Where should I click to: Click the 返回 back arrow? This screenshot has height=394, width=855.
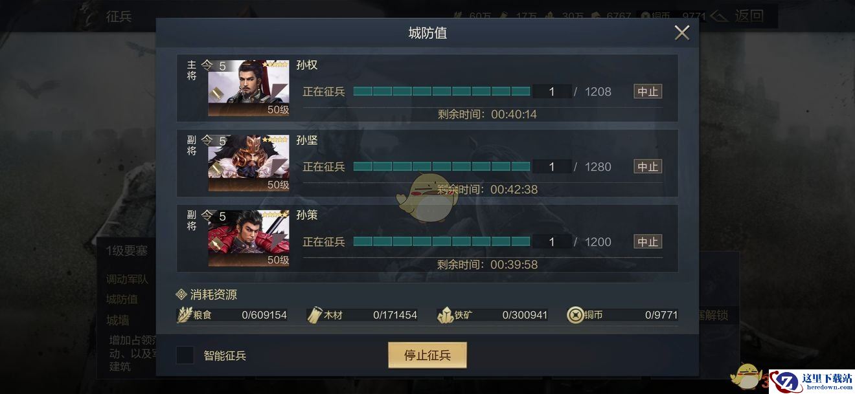(737, 16)
